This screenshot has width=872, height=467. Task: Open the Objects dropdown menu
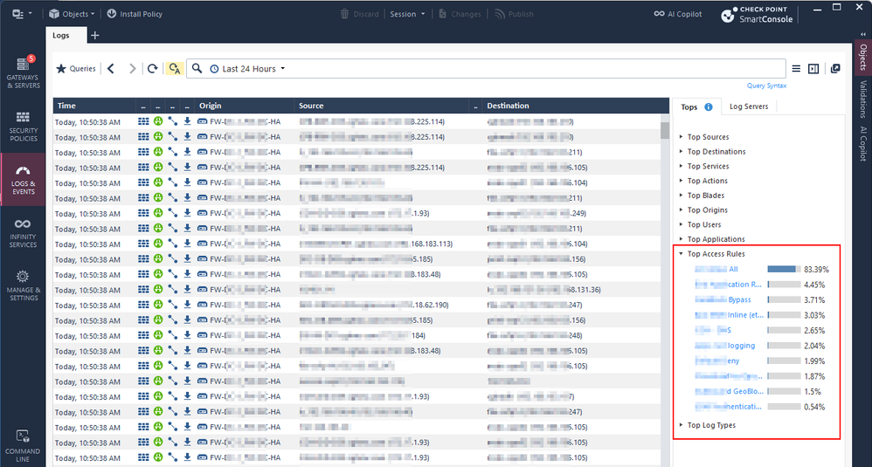[72, 14]
